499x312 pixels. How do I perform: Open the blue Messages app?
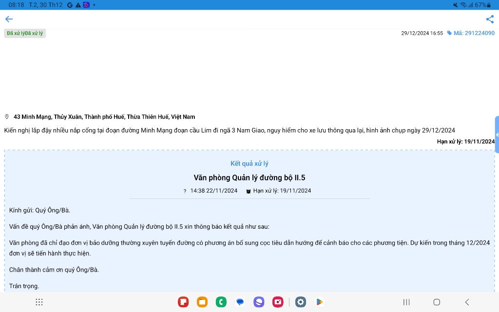240,302
